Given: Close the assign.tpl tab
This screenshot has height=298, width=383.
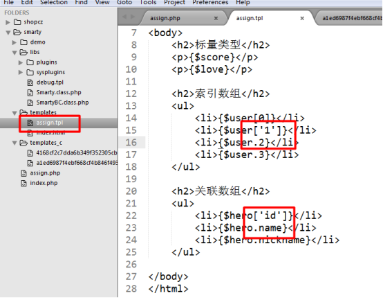Looking at the screenshot, I should pos(302,18).
